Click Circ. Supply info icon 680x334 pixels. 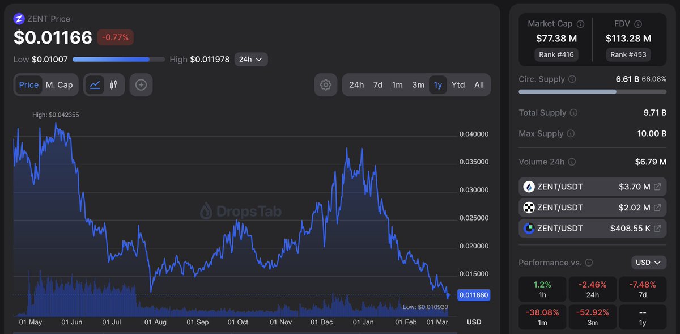[x=572, y=79]
